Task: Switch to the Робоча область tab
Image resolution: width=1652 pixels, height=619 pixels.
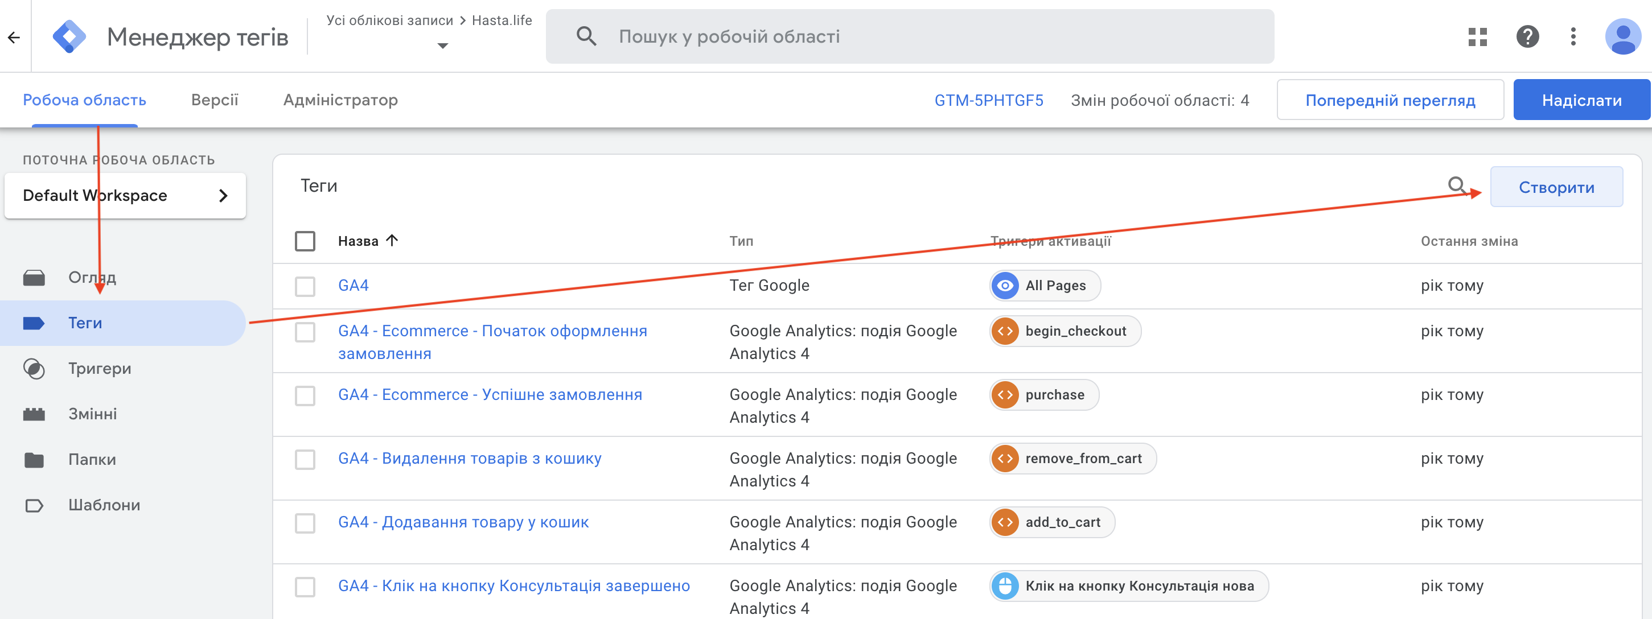Action: (x=85, y=100)
